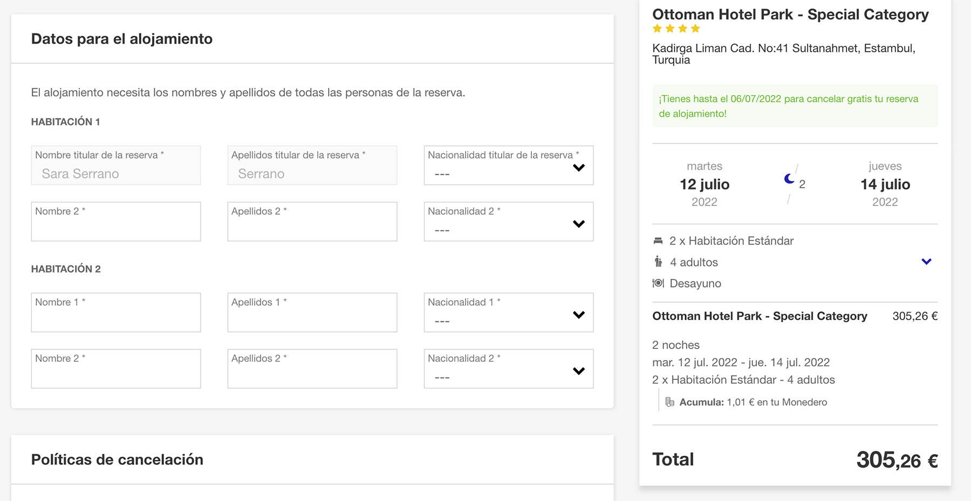Click the 4 adultos label
The height and width of the screenshot is (501, 971).
pos(694,263)
